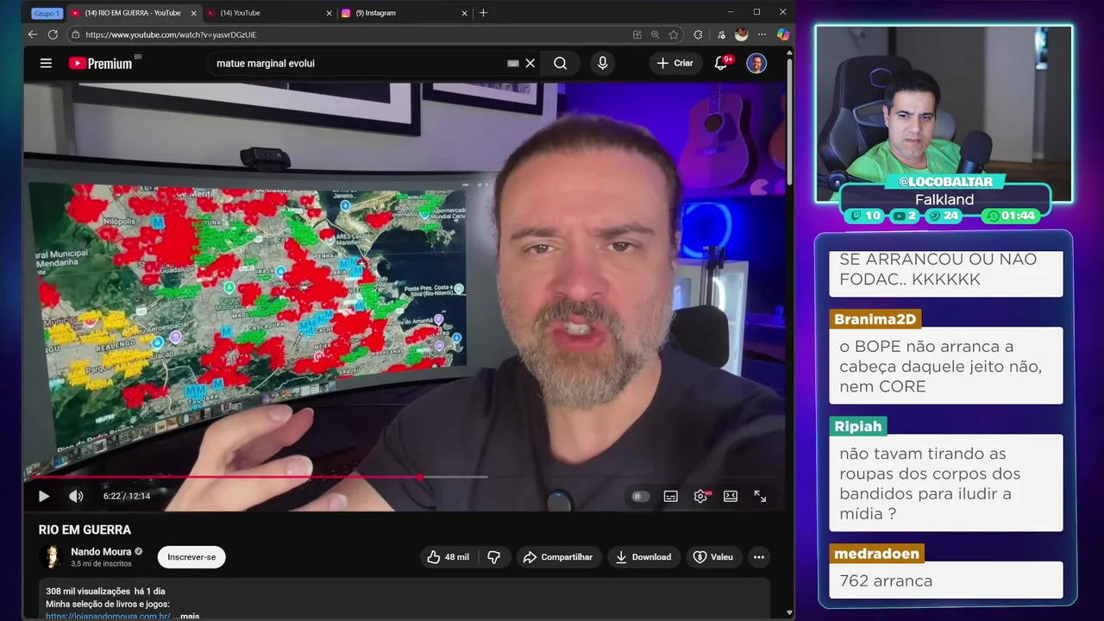Click the browser address bar URL
Viewport: 1104px width, 621px height.
click(171, 34)
